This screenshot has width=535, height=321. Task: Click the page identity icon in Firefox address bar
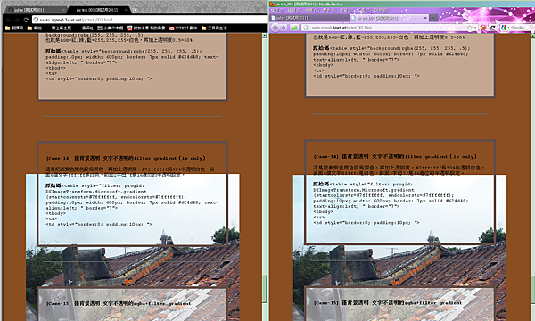pyautogui.click(x=306, y=28)
